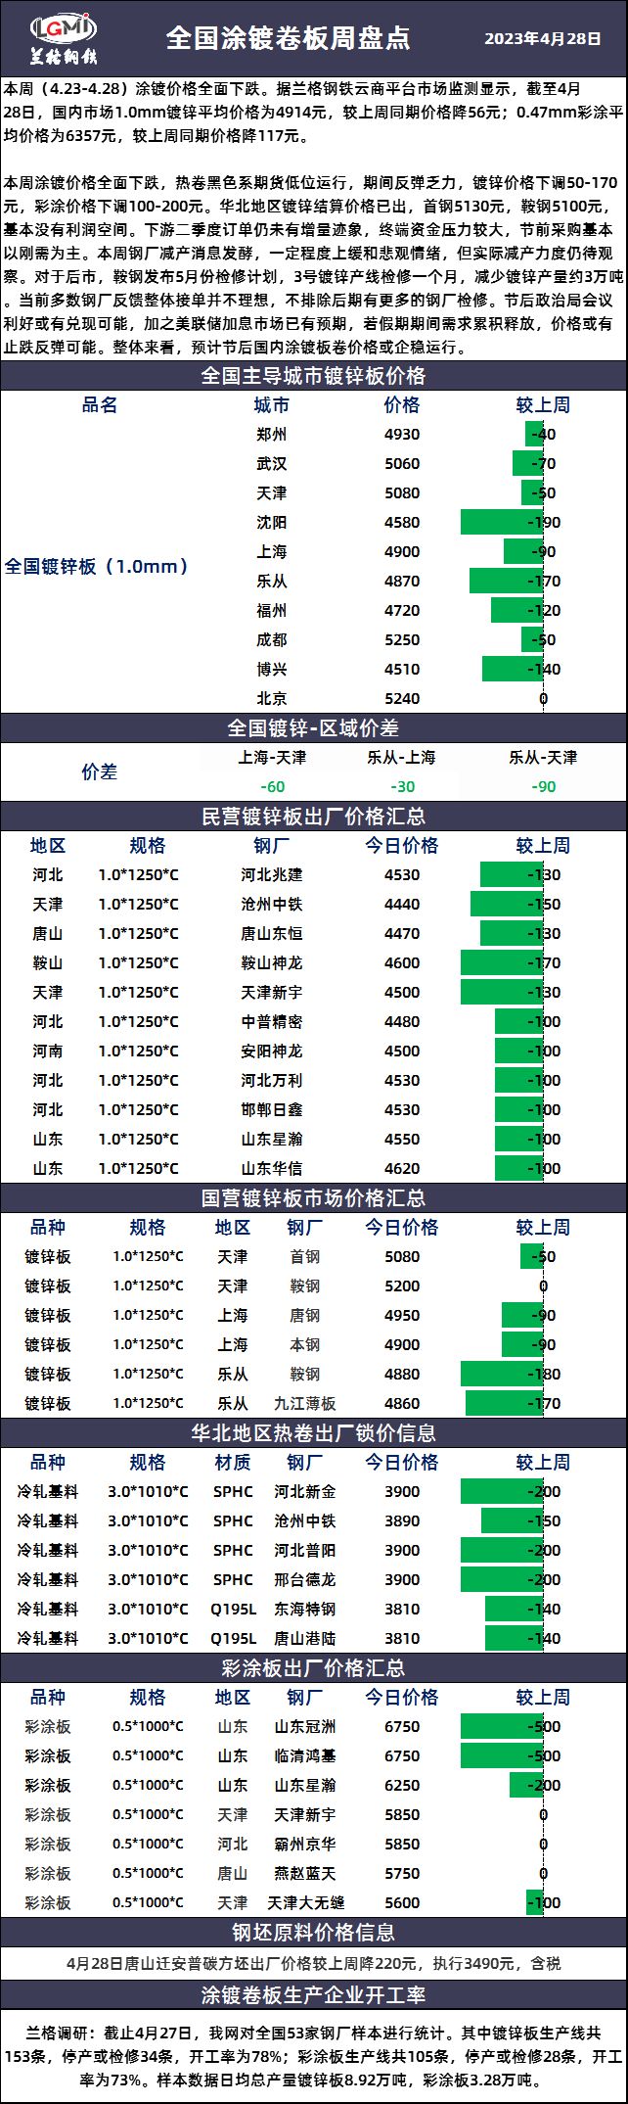The width and height of the screenshot is (628, 2104).
Task: Click mill name 唐山港陆
Action: pyautogui.click(x=304, y=1638)
